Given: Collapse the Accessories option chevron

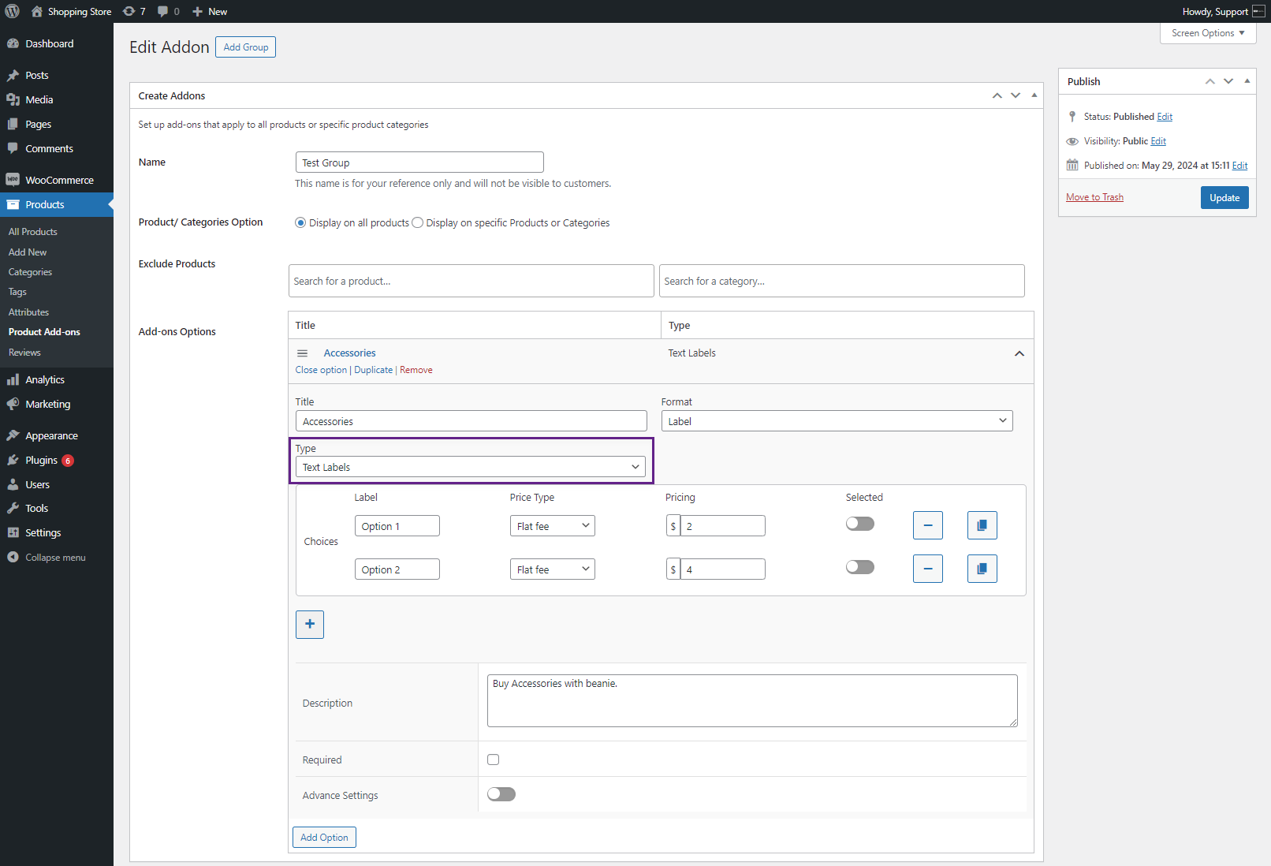Looking at the screenshot, I should coord(1019,353).
